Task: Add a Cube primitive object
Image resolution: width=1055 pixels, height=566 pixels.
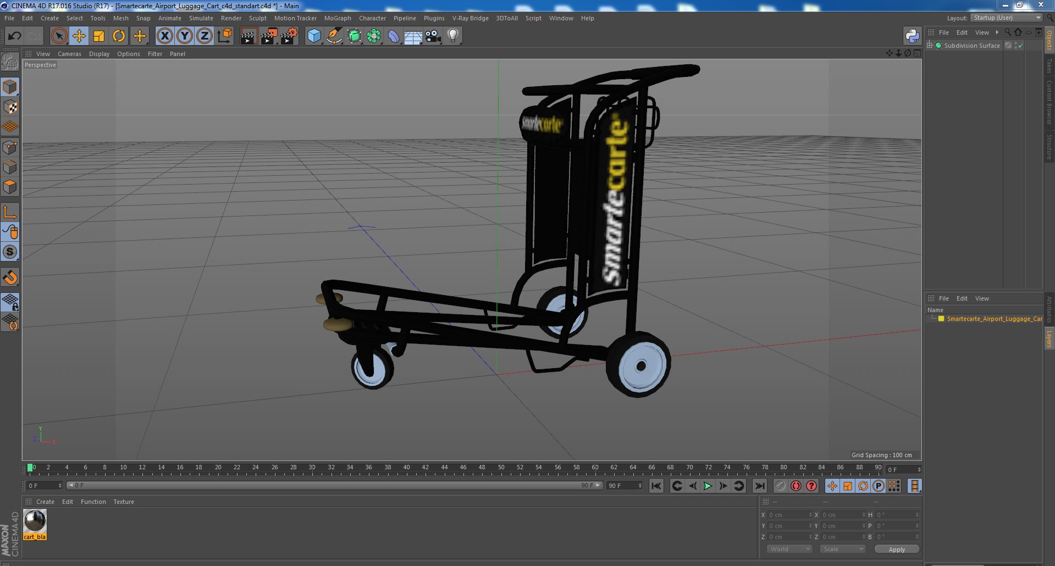Action: point(314,36)
